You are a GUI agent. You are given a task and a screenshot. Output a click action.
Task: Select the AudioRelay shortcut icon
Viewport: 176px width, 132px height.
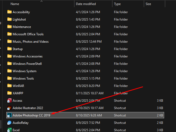tap(9, 123)
